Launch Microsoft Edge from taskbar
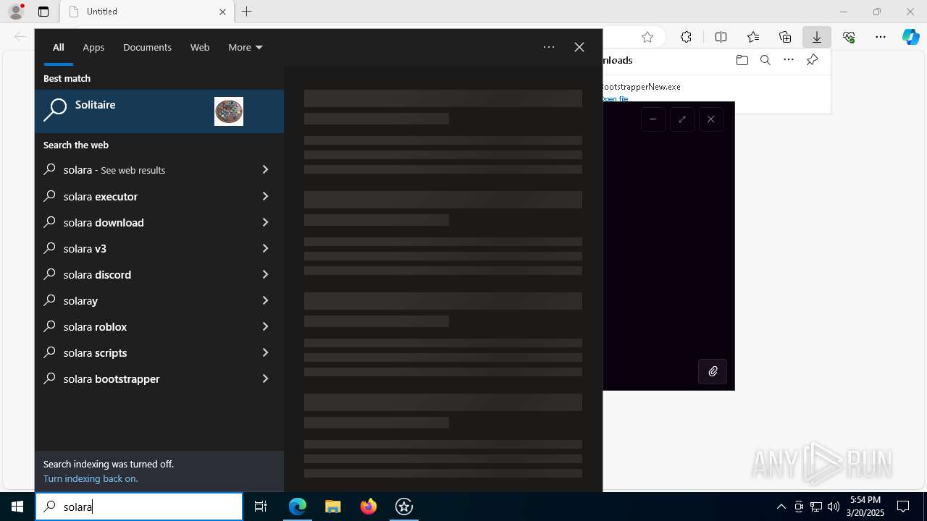 298,507
